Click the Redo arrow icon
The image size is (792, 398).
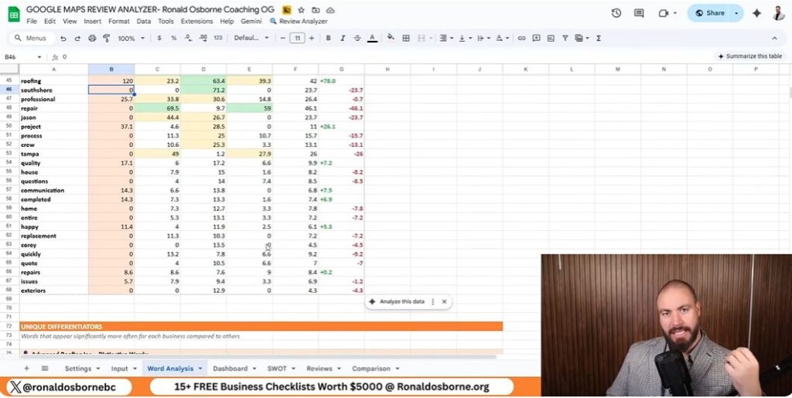click(77, 39)
